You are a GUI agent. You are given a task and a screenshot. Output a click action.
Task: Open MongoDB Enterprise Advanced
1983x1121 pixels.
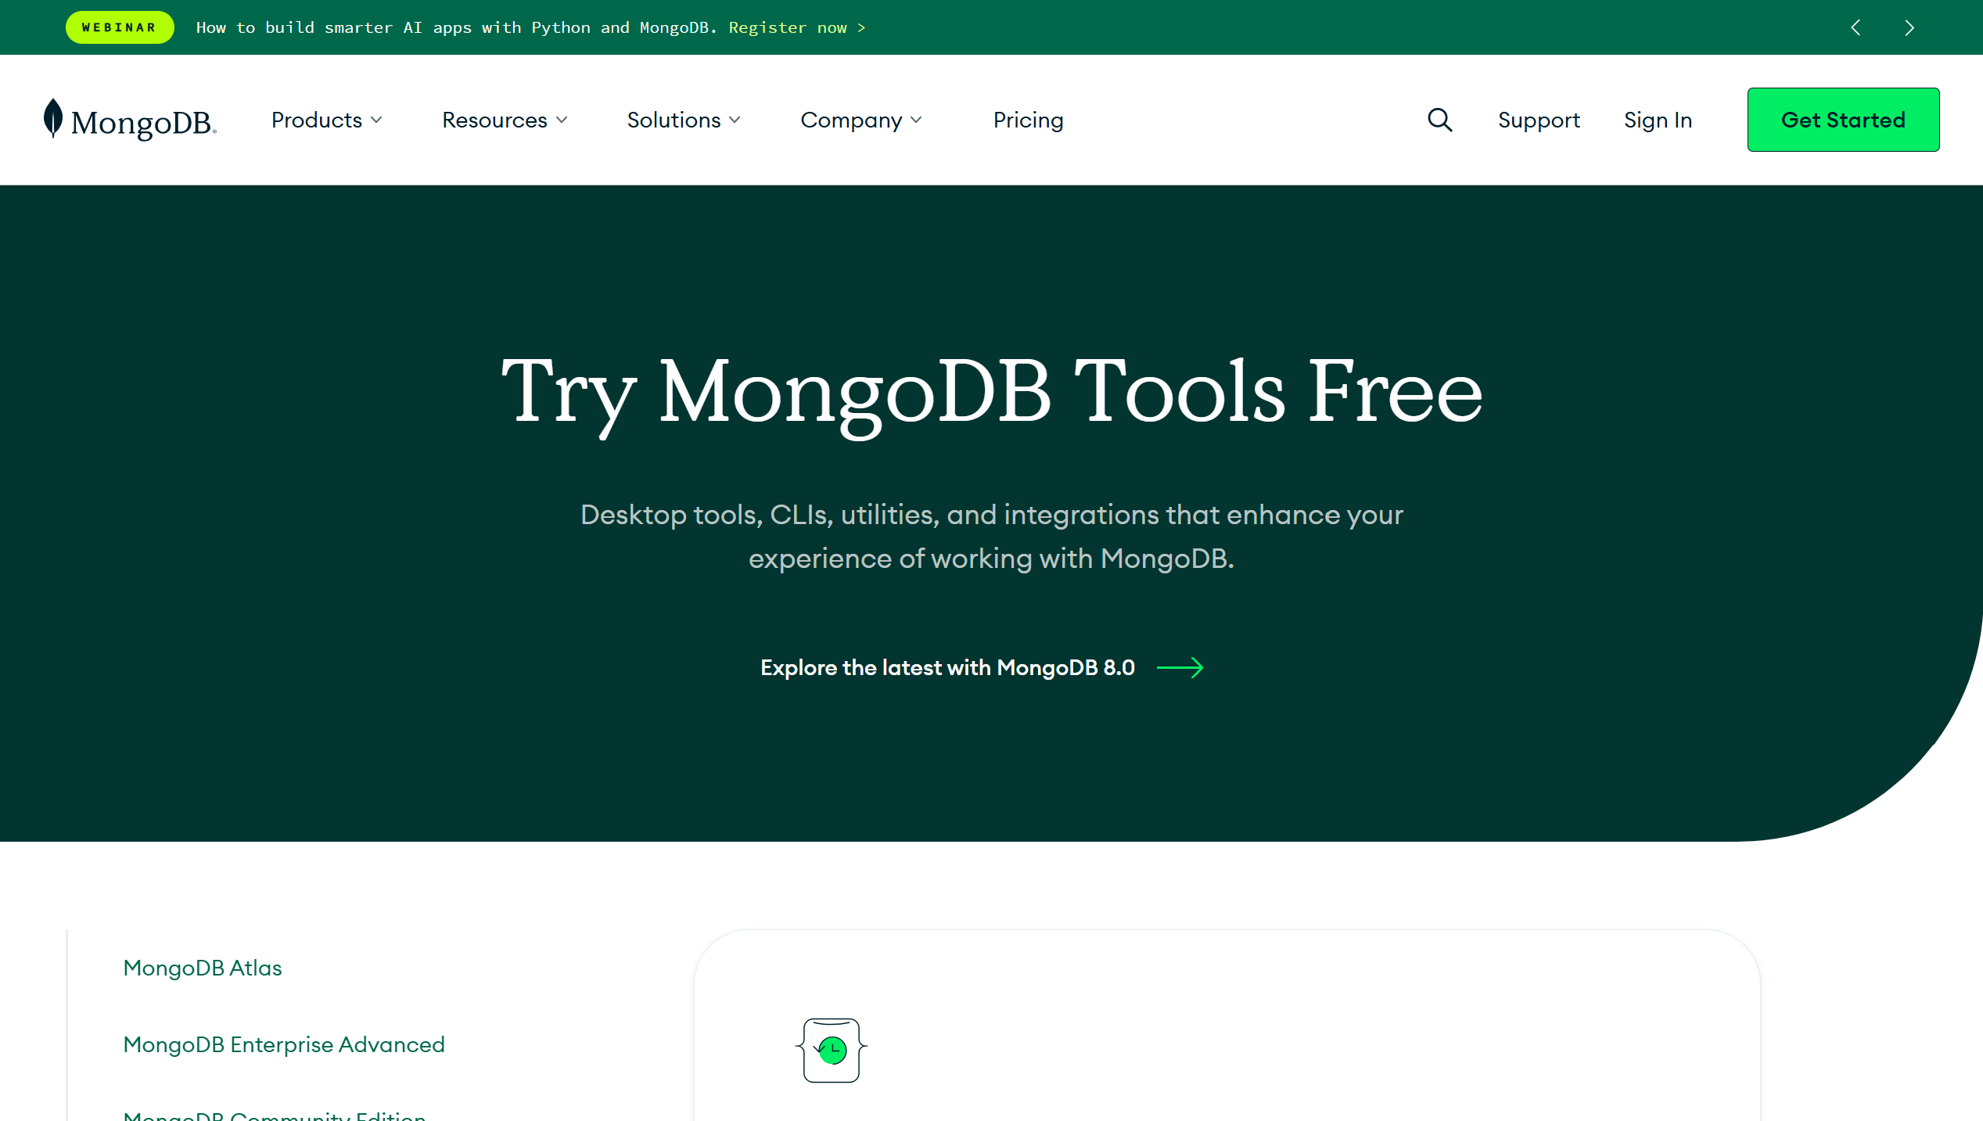point(283,1044)
